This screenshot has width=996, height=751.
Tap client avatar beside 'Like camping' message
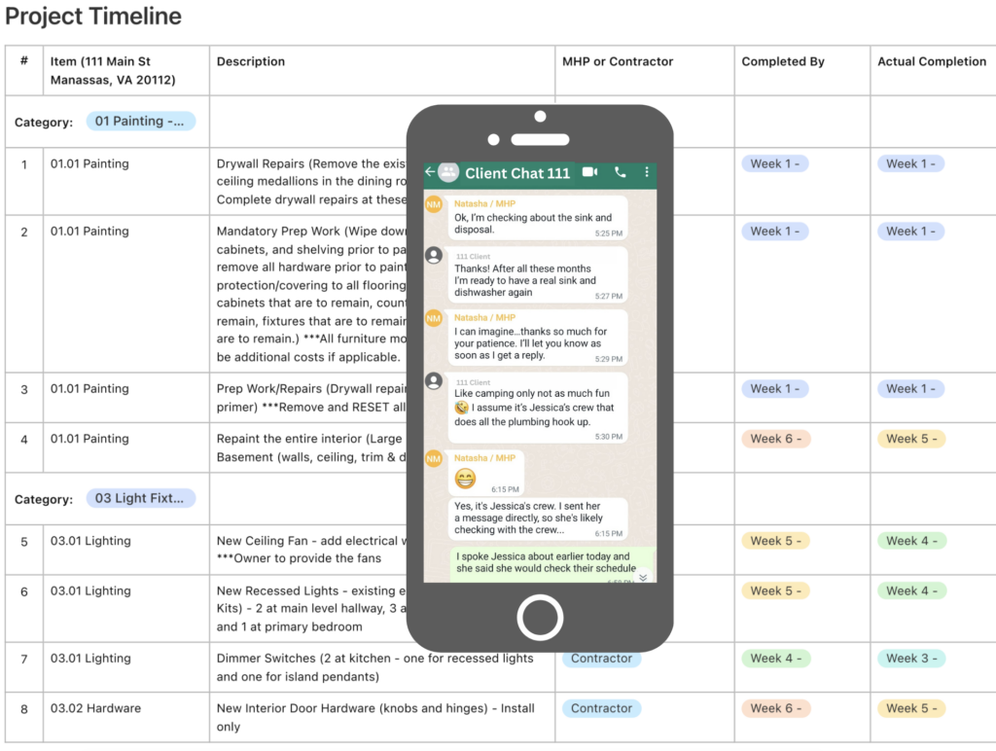[434, 381]
